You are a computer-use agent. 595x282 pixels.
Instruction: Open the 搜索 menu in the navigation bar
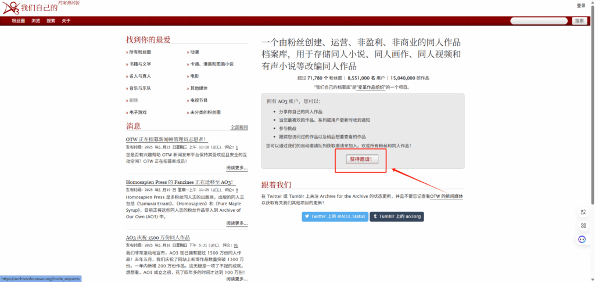51,21
